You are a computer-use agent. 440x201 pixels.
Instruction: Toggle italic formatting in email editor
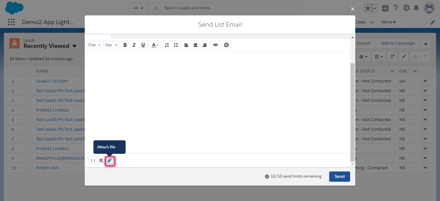[x=134, y=45]
